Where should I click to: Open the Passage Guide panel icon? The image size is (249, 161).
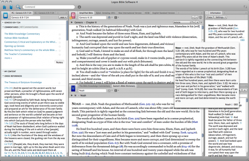pyautogui.click(x=5, y=16)
